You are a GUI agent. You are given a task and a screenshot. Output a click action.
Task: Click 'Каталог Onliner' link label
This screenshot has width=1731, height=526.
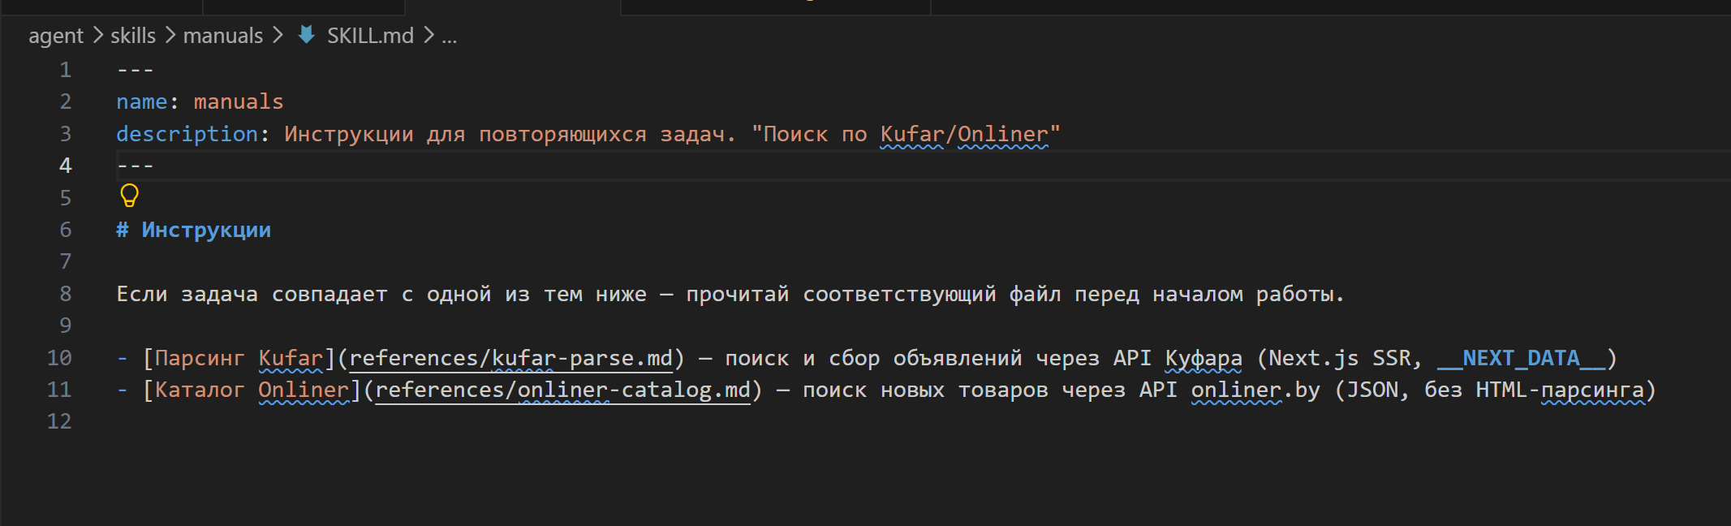click(252, 390)
